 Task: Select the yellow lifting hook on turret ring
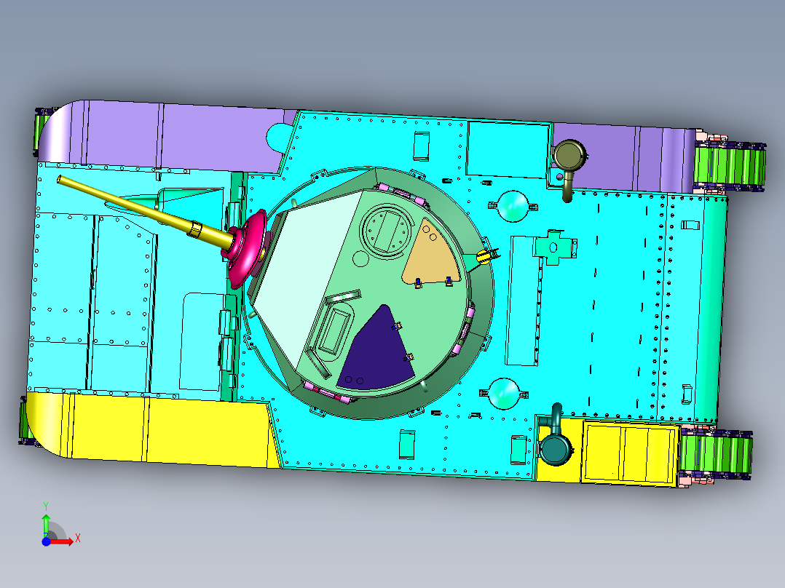click(486, 255)
